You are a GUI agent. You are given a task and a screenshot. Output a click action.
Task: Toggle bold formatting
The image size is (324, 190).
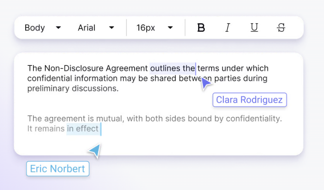[201, 28]
